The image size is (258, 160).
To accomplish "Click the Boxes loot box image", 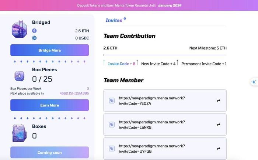I will click(20, 133).
